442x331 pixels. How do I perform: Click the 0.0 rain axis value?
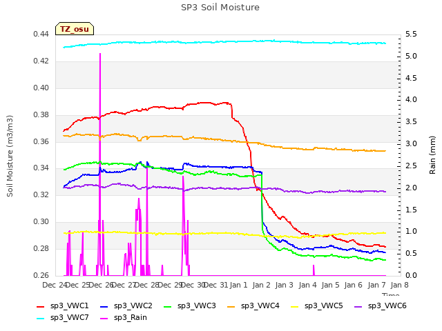point(411,275)
